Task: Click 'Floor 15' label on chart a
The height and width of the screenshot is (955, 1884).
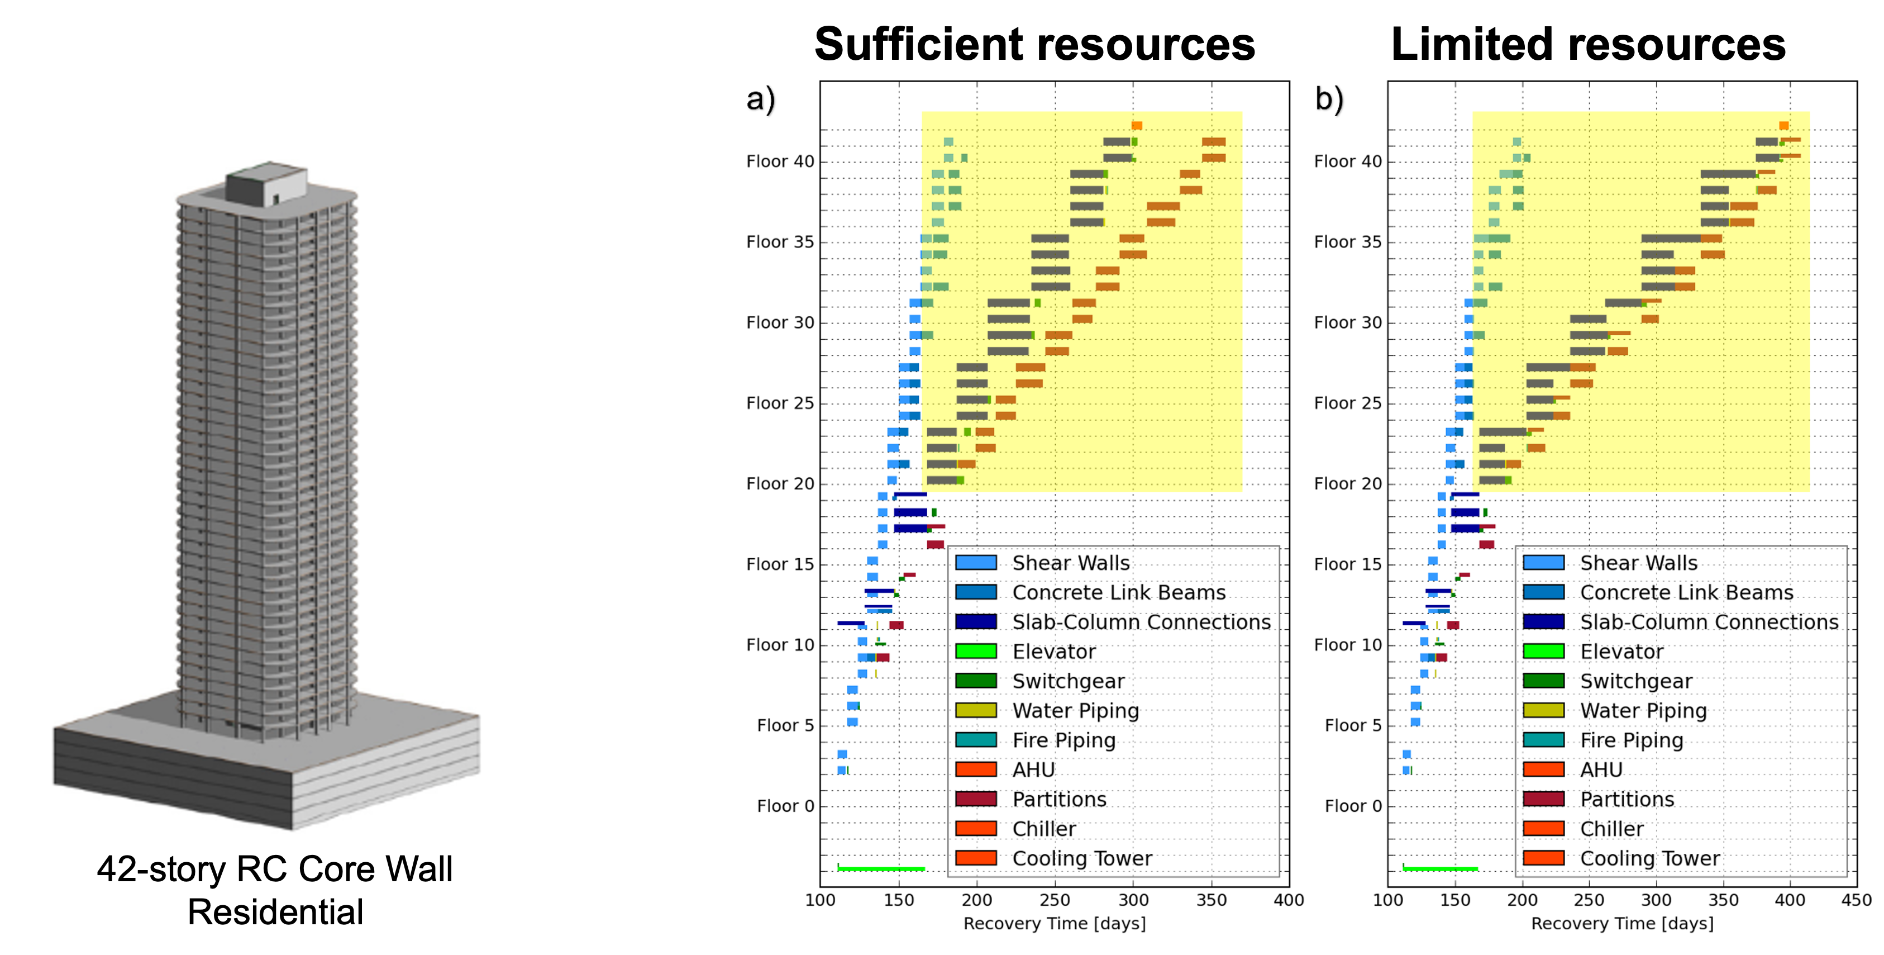Action: pyautogui.click(x=780, y=563)
